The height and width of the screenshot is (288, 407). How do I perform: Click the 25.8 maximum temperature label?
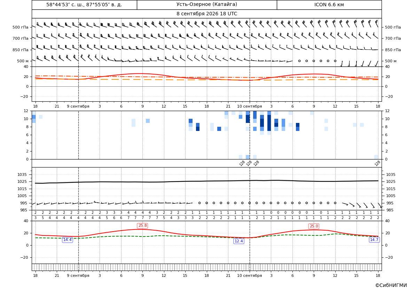(x=142, y=226)
